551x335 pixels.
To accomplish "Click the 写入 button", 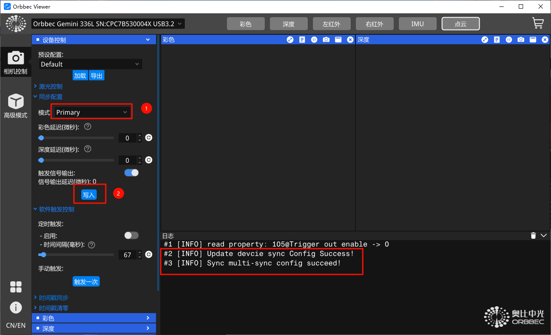I will (89, 195).
